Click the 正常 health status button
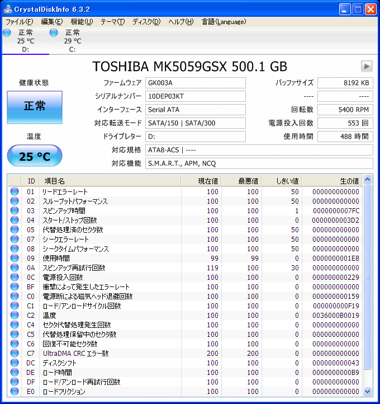 coord(35,107)
